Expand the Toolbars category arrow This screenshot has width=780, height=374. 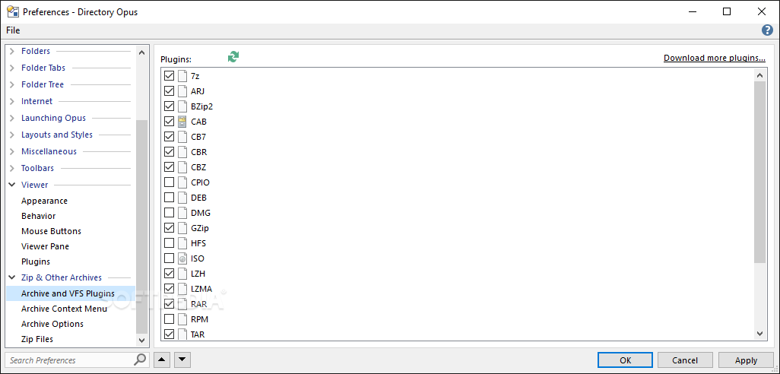(x=12, y=168)
